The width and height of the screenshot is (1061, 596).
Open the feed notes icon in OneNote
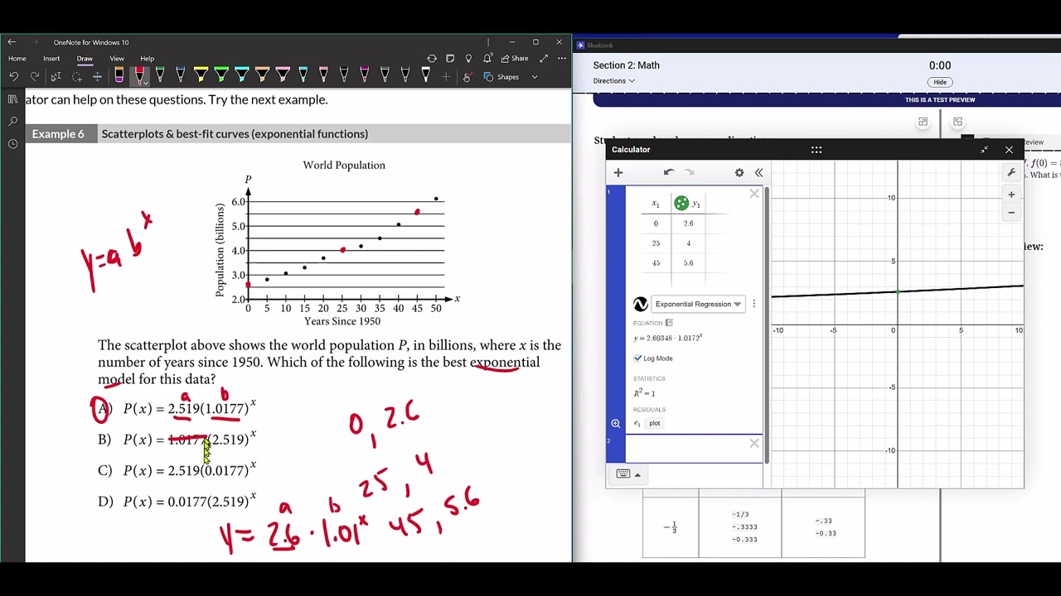(450, 59)
